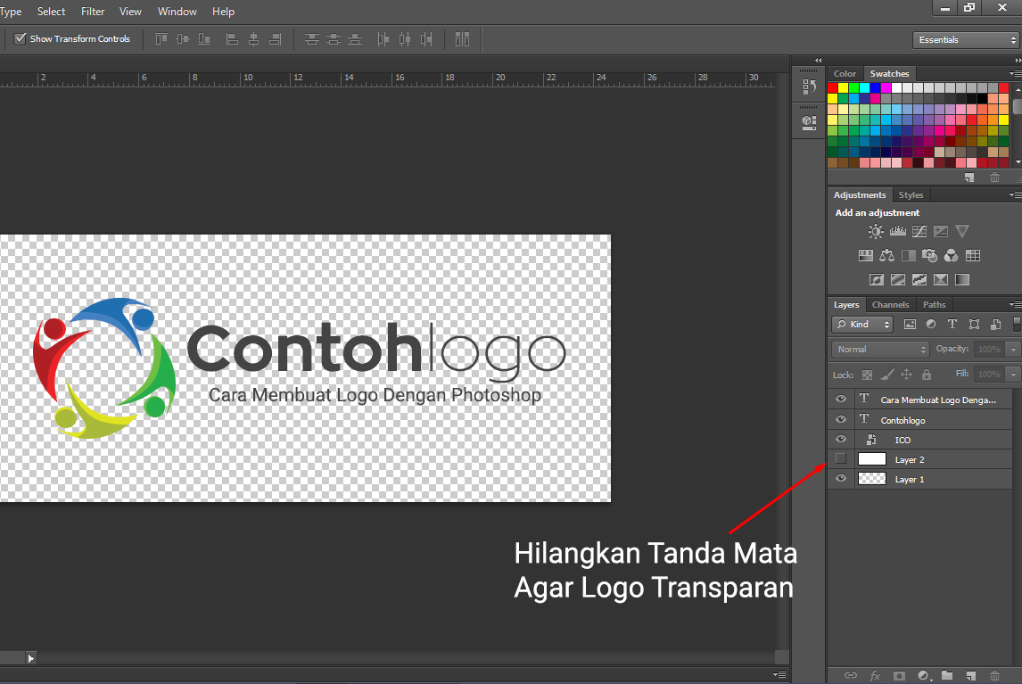Add a Threshold adjustment
Viewport: 1022px width, 684px height.
click(919, 280)
